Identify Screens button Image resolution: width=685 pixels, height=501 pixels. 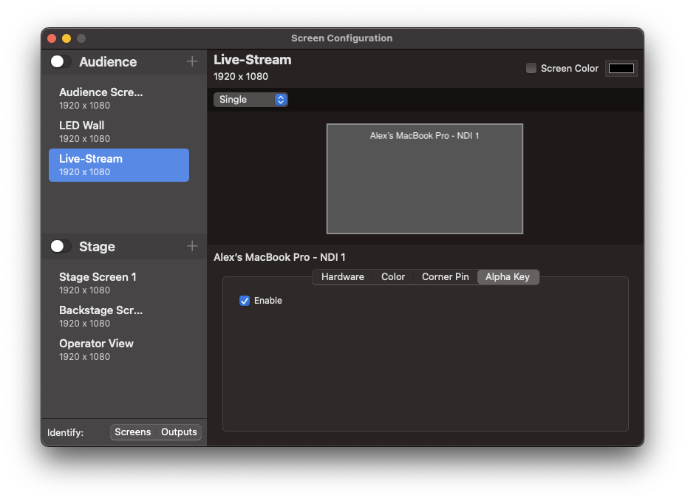click(x=133, y=432)
